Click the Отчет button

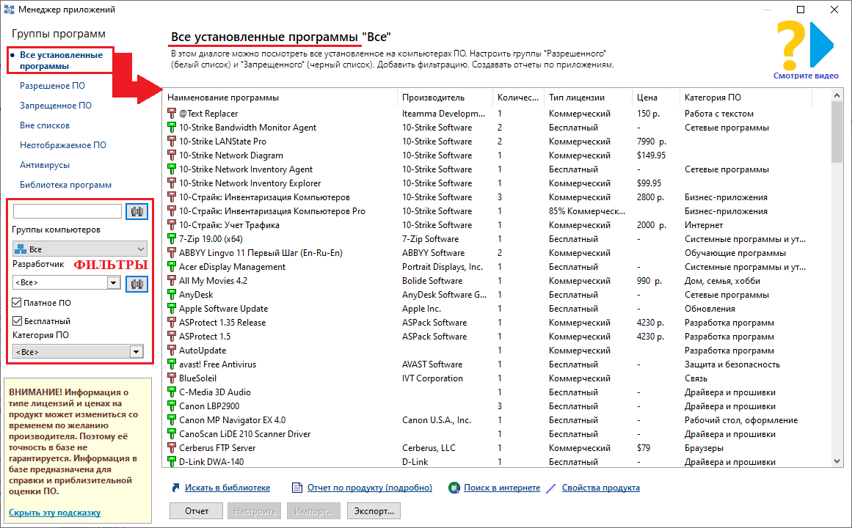pyautogui.click(x=196, y=511)
